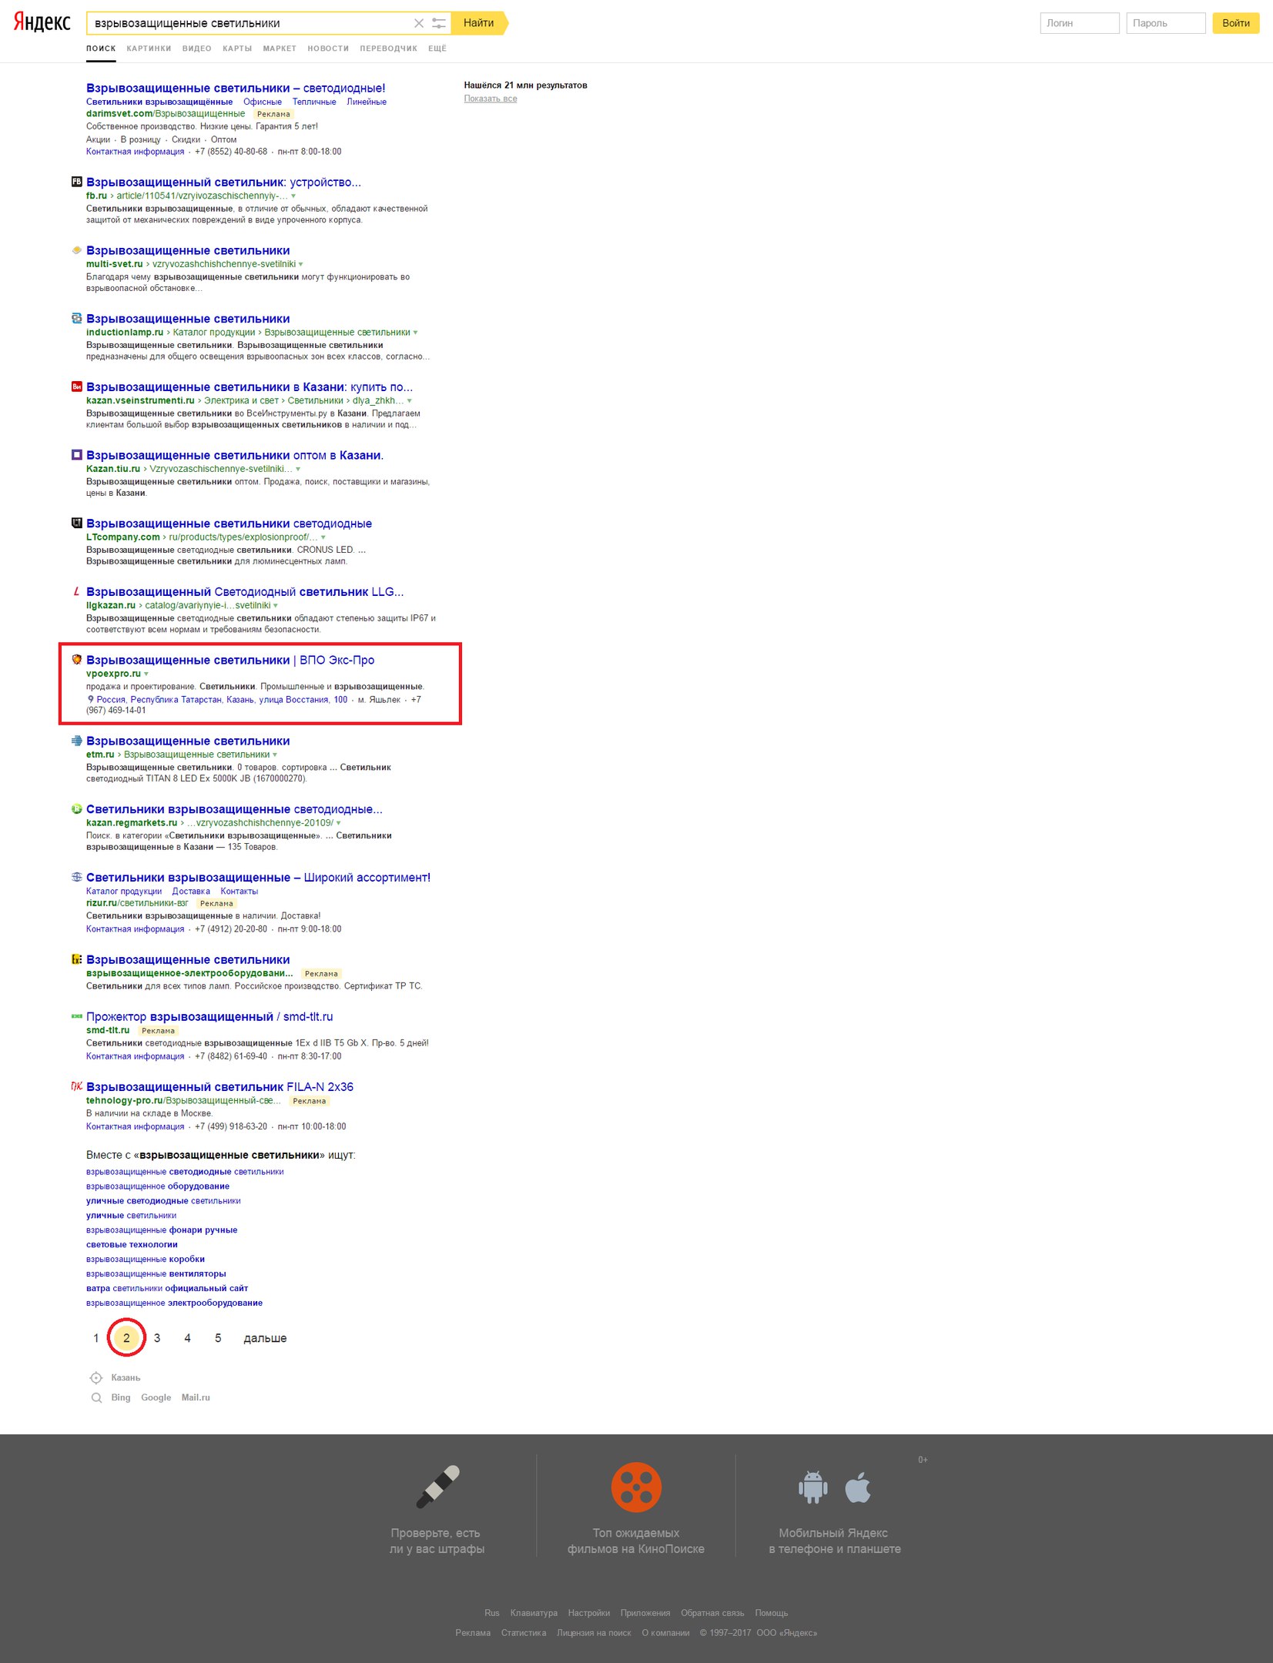Click the kazan.vseinstrumenti.ru favicon
This screenshot has height=1663, width=1273.
(76, 387)
